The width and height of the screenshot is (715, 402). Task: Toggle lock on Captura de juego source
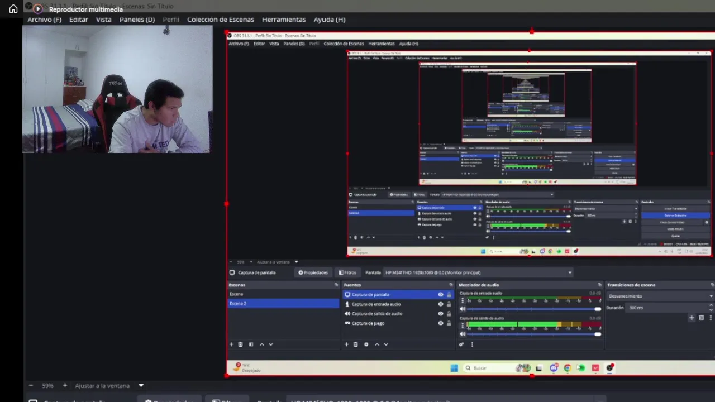[x=449, y=323]
